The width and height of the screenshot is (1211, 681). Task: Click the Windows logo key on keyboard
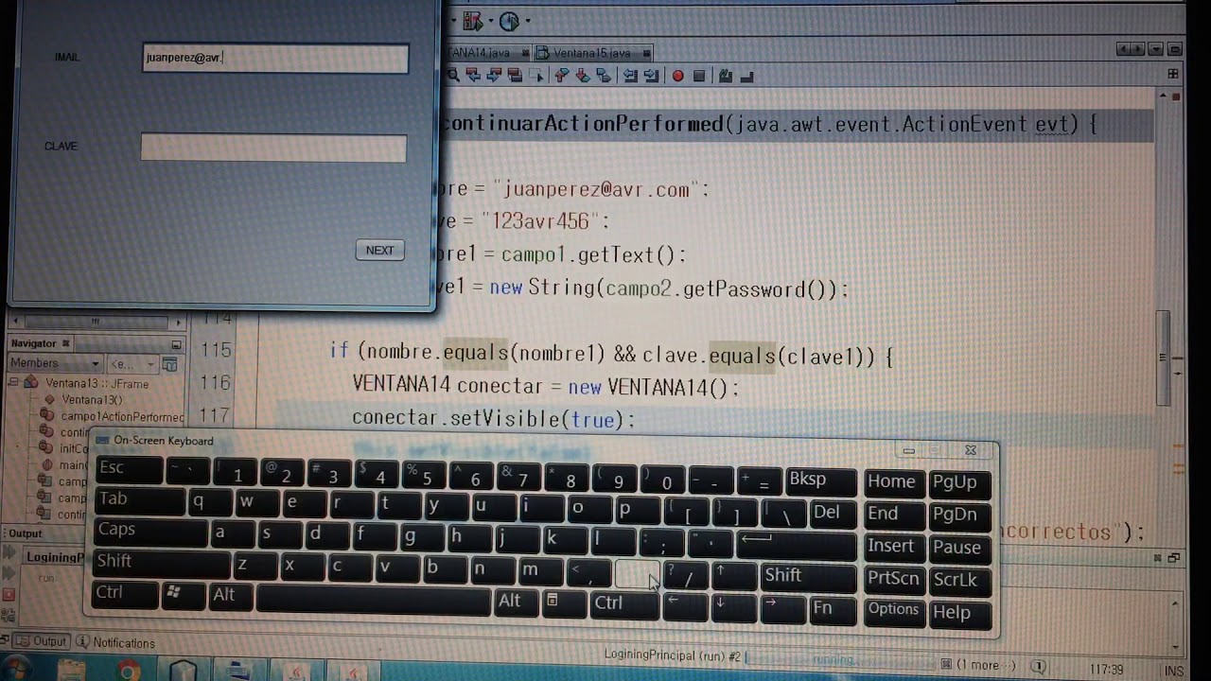pos(184,595)
